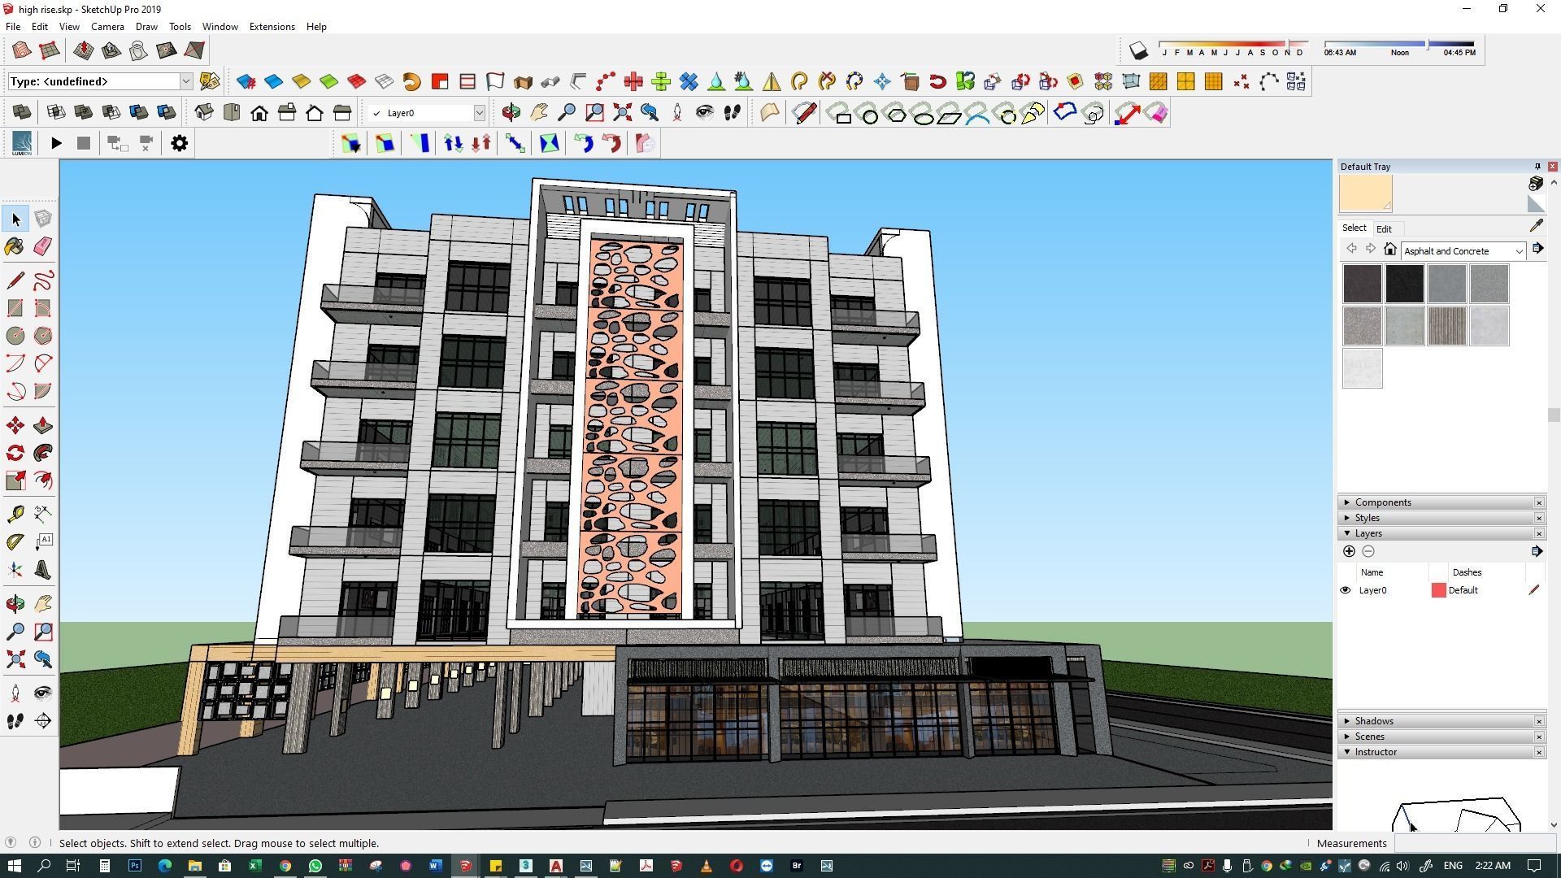Open the Layer0 toolbar dropdown
The image size is (1561, 878).
tap(479, 113)
